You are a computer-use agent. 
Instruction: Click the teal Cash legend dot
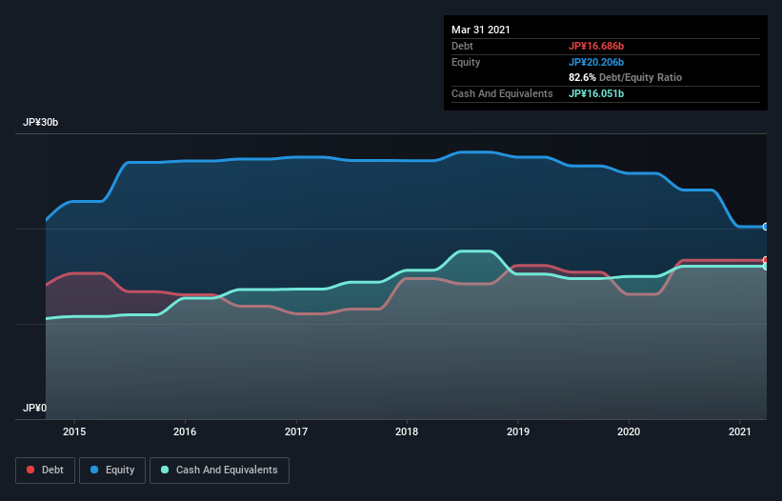click(x=165, y=470)
